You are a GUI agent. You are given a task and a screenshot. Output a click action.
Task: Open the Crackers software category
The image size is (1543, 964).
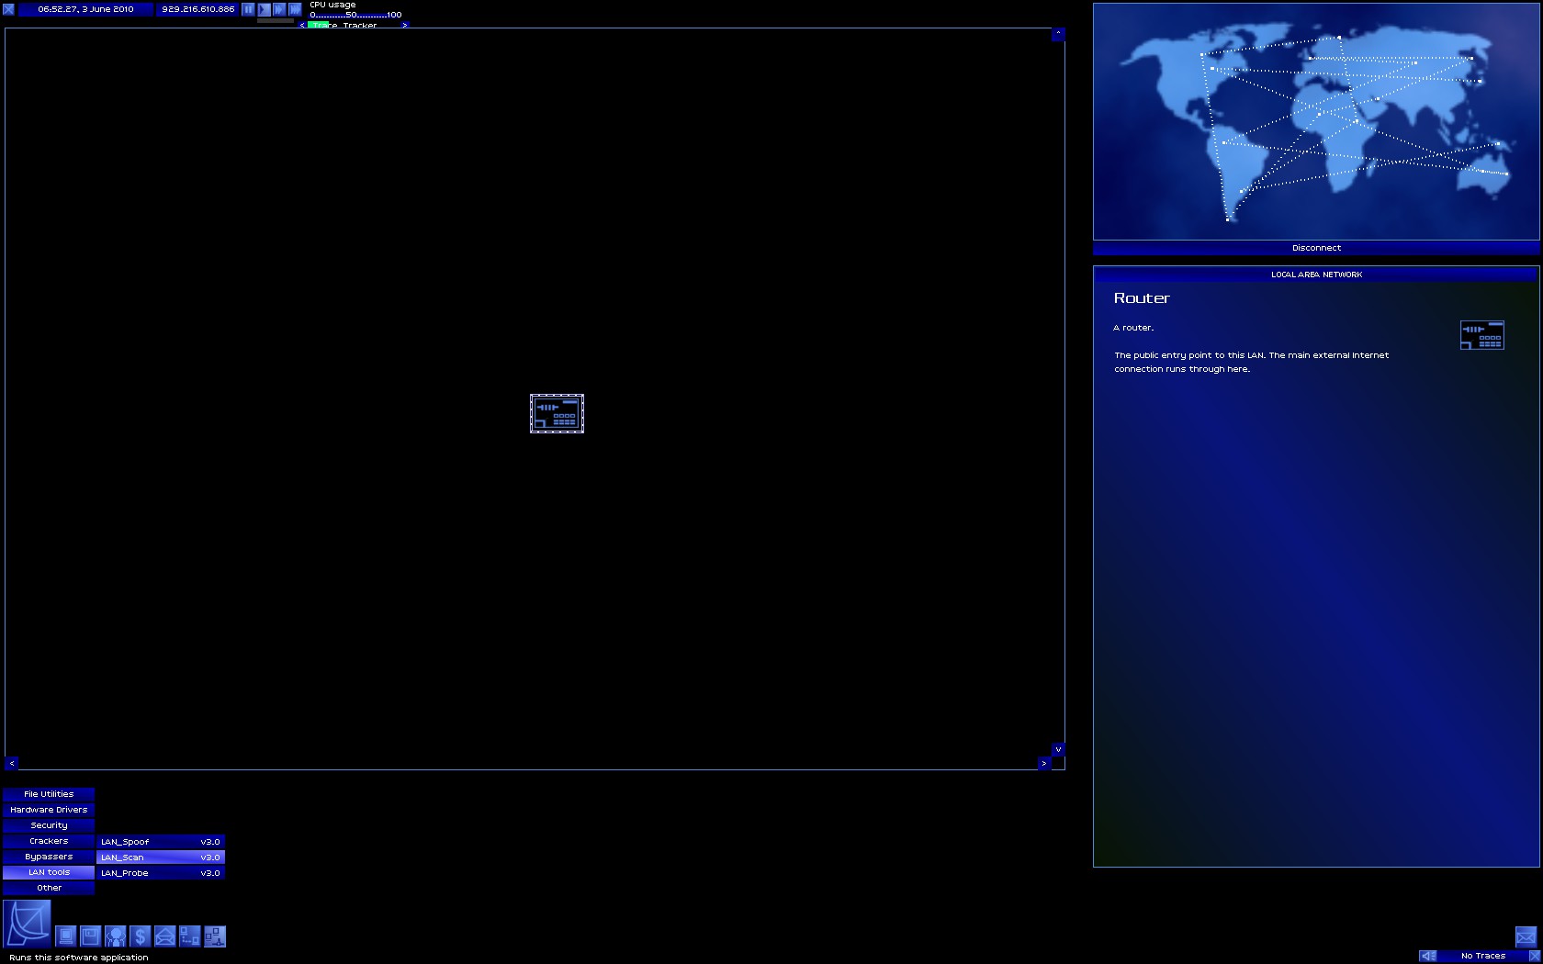coord(49,841)
